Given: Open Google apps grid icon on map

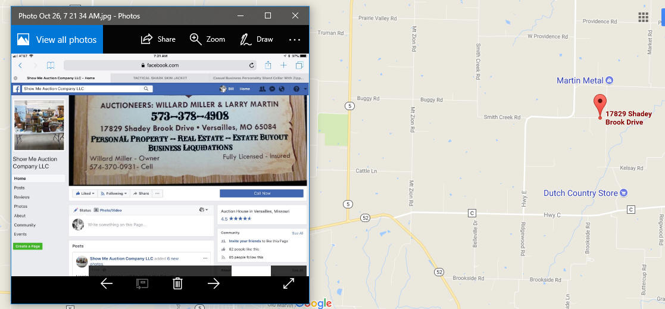Looking at the screenshot, I should point(643,17).
